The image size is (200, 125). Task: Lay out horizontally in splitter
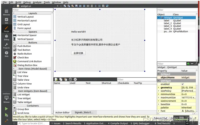pyautogui.click(x=88, y=6)
